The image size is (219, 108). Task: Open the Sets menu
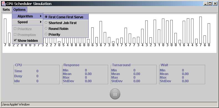tap(6, 10)
